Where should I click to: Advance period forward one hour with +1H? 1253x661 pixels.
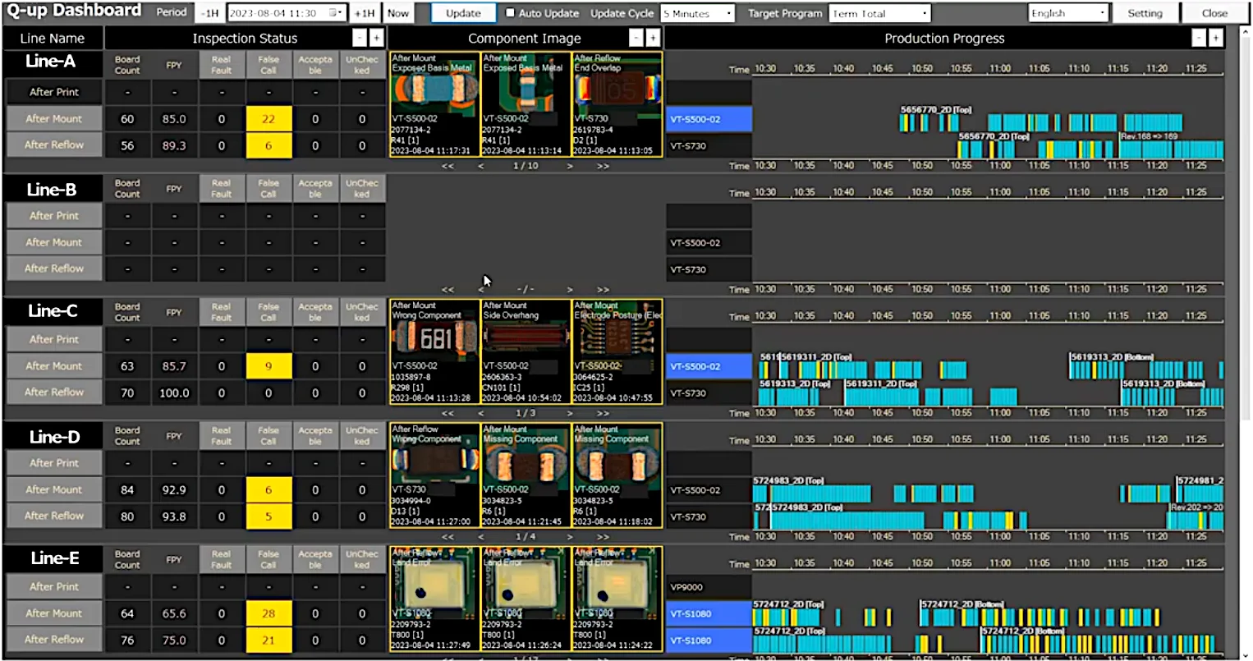365,13
